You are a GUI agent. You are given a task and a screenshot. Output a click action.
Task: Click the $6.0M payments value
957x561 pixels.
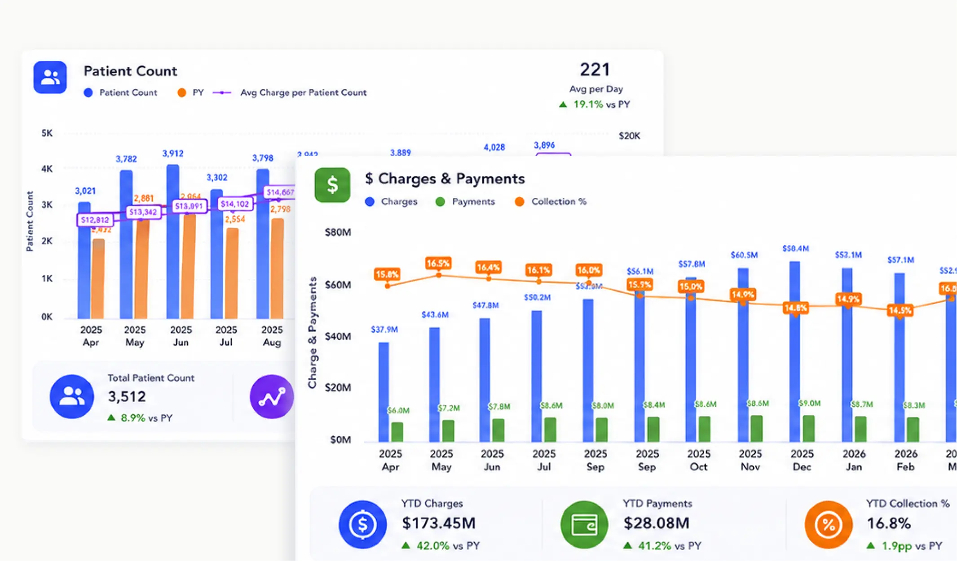tap(398, 410)
